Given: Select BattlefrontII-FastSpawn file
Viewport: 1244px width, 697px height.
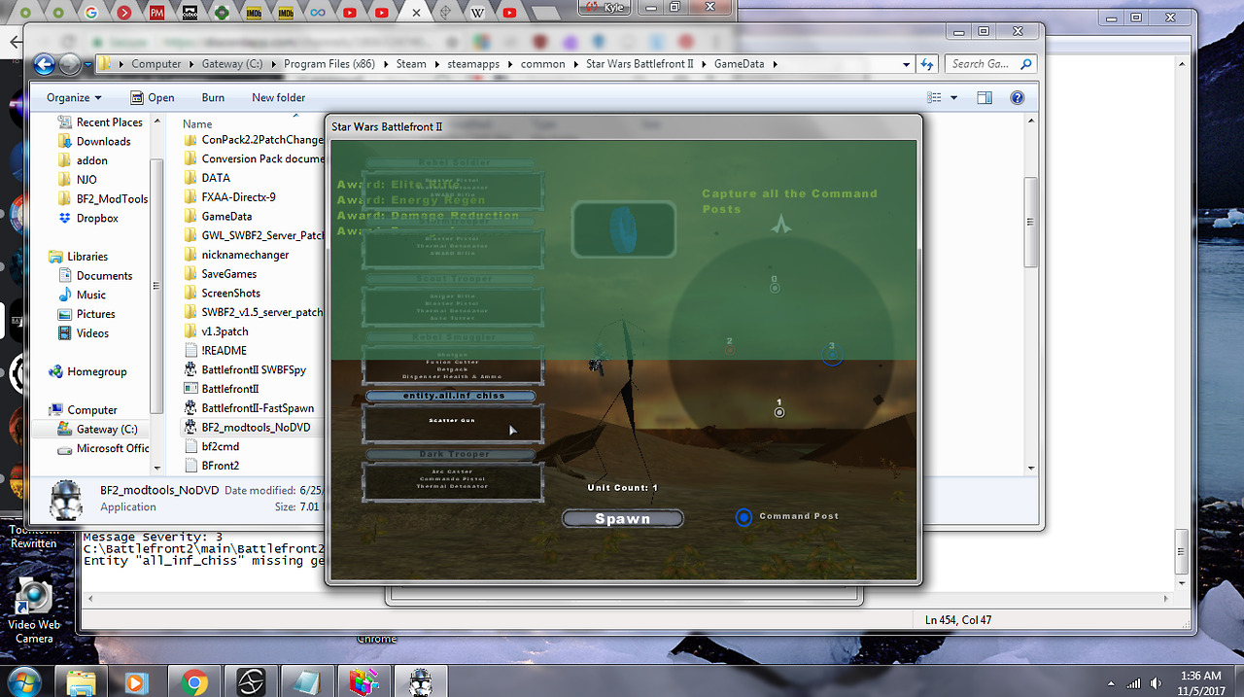Looking at the screenshot, I should 247,408.
